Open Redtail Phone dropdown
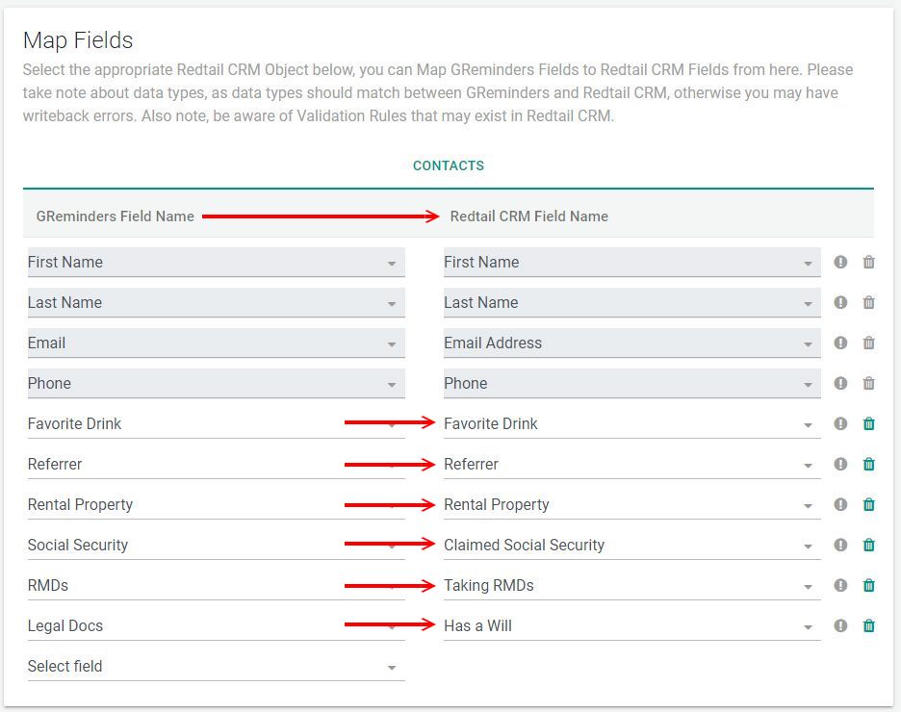 pos(632,383)
